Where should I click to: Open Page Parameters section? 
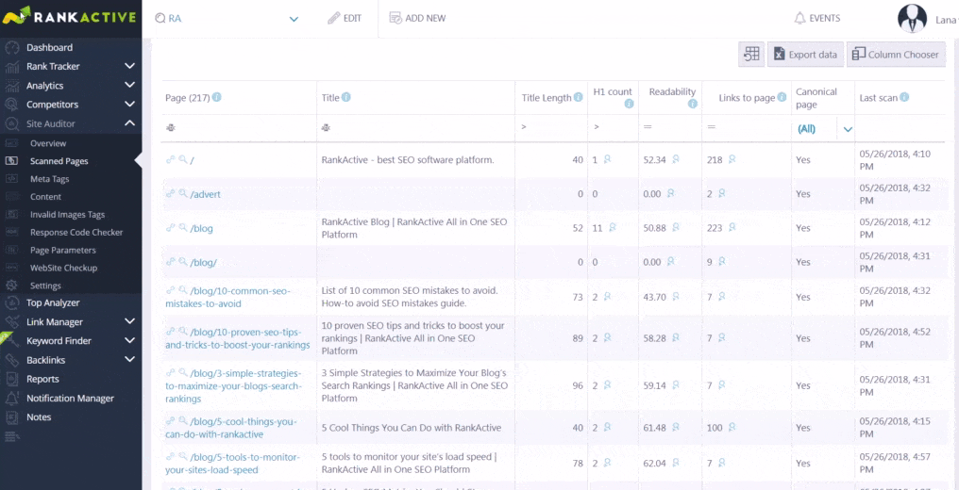pyautogui.click(x=63, y=251)
